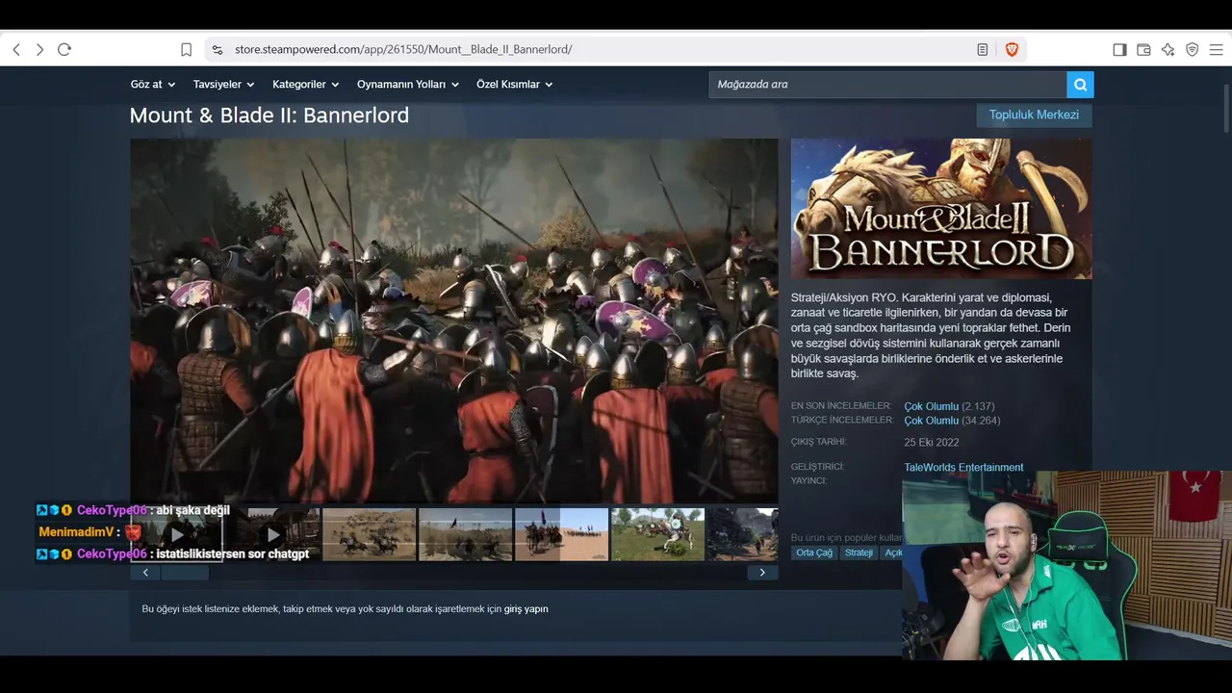This screenshot has width=1232, height=693.
Task: Open the Özel Kısımlar dropdown
Action: [515, 85]
